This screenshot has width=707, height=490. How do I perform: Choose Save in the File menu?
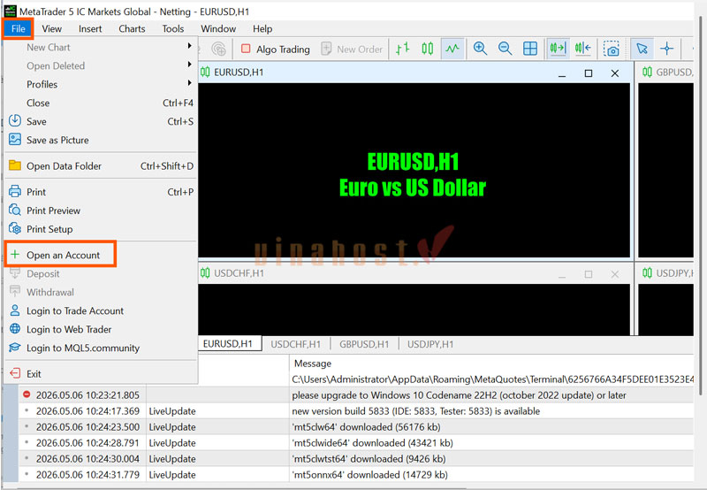[x=101, y=121]
